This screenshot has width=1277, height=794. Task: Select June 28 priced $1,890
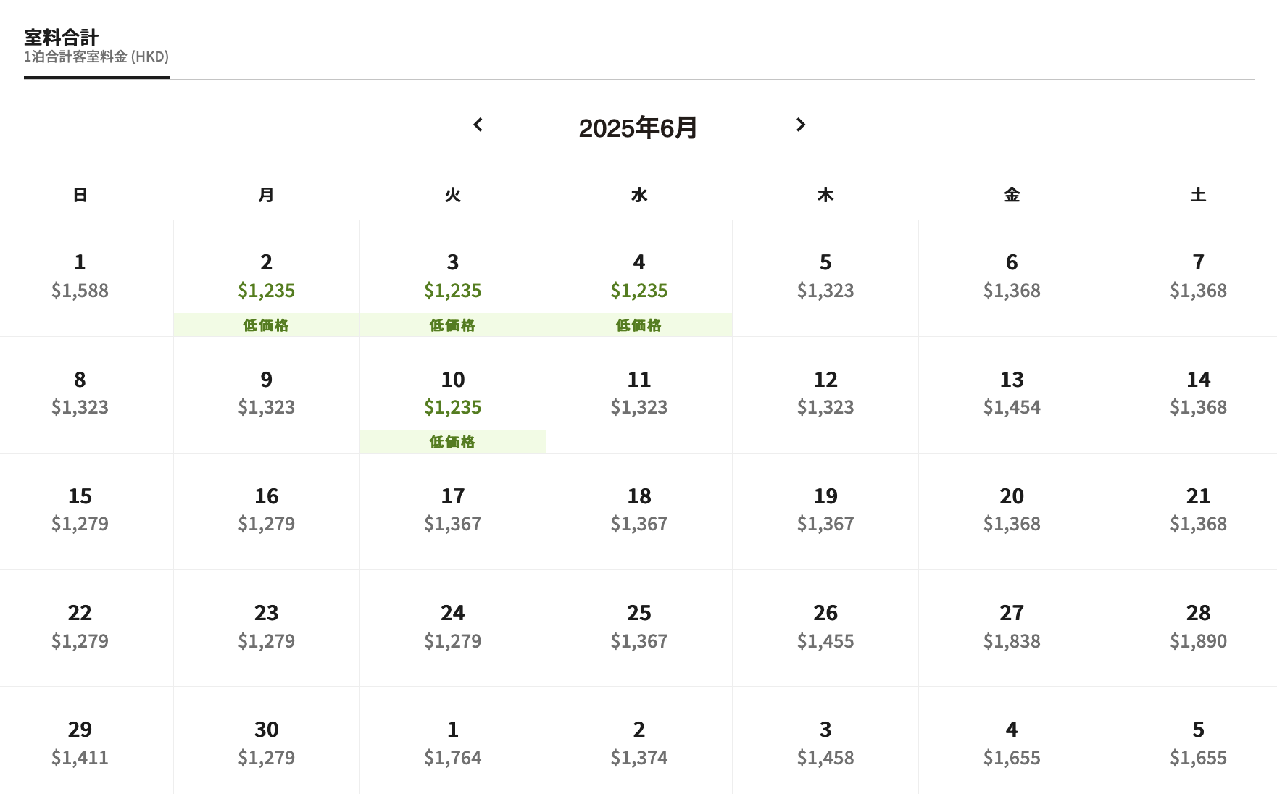(x=1198, y=628)
